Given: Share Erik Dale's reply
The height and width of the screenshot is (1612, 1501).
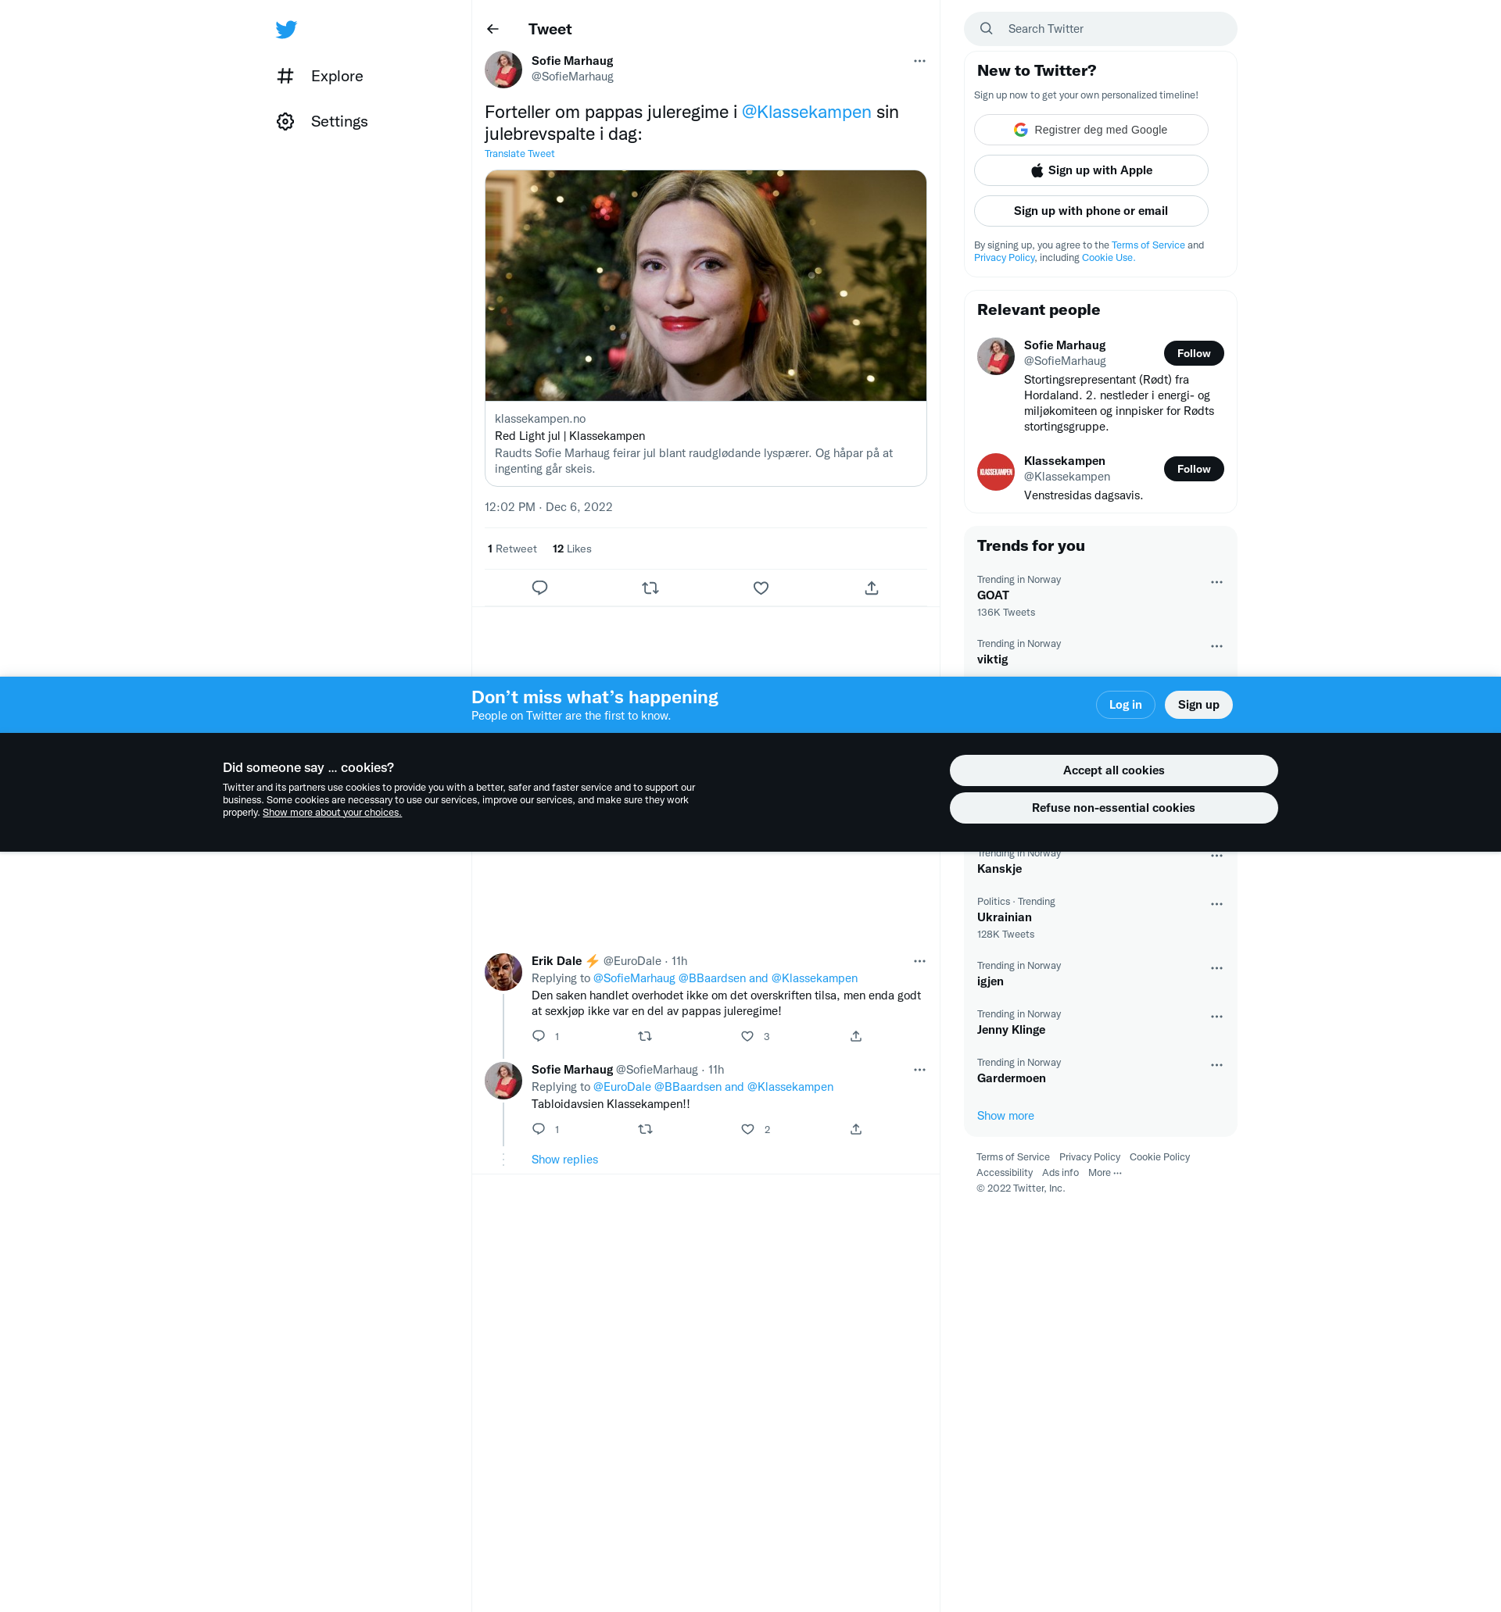Looking at the screenshot, I should (x=856, y=1036).
